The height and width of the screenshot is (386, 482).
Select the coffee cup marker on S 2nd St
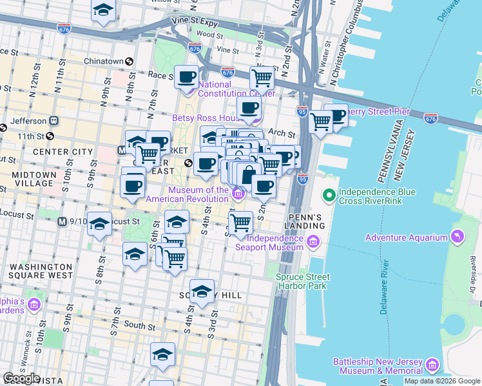(x=264, y=187)
